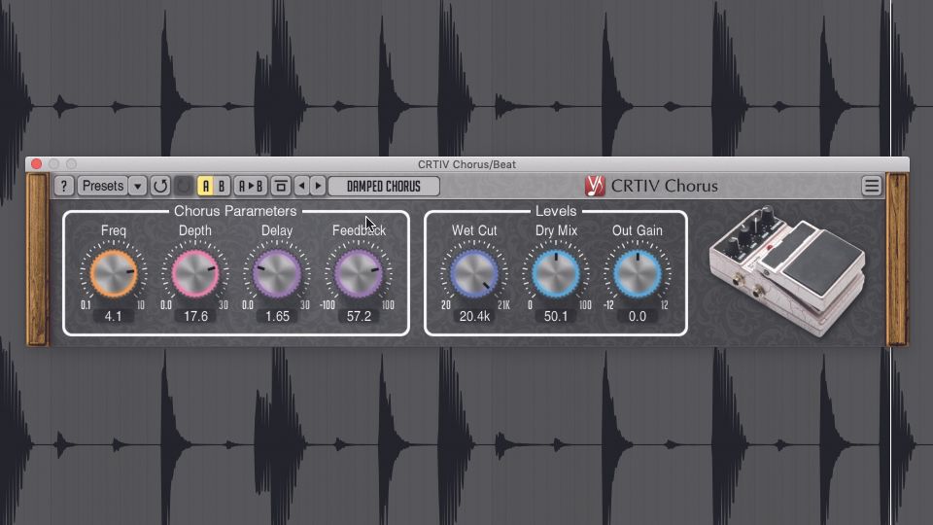Switch to preset slot B
The width and height of the screenshot is (933, 525).
pyautogui.click(x=222, y=187)
